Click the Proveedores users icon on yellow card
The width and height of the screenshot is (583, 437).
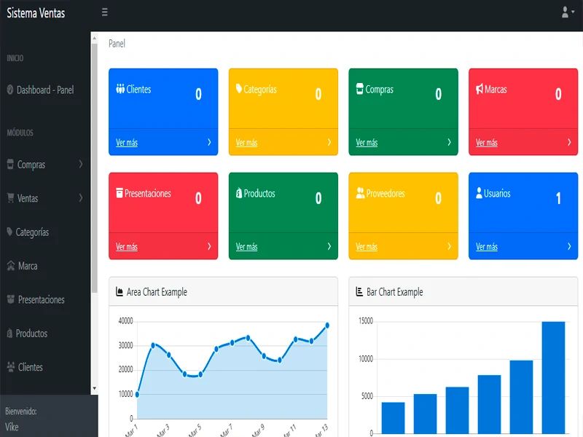[360, 193]
